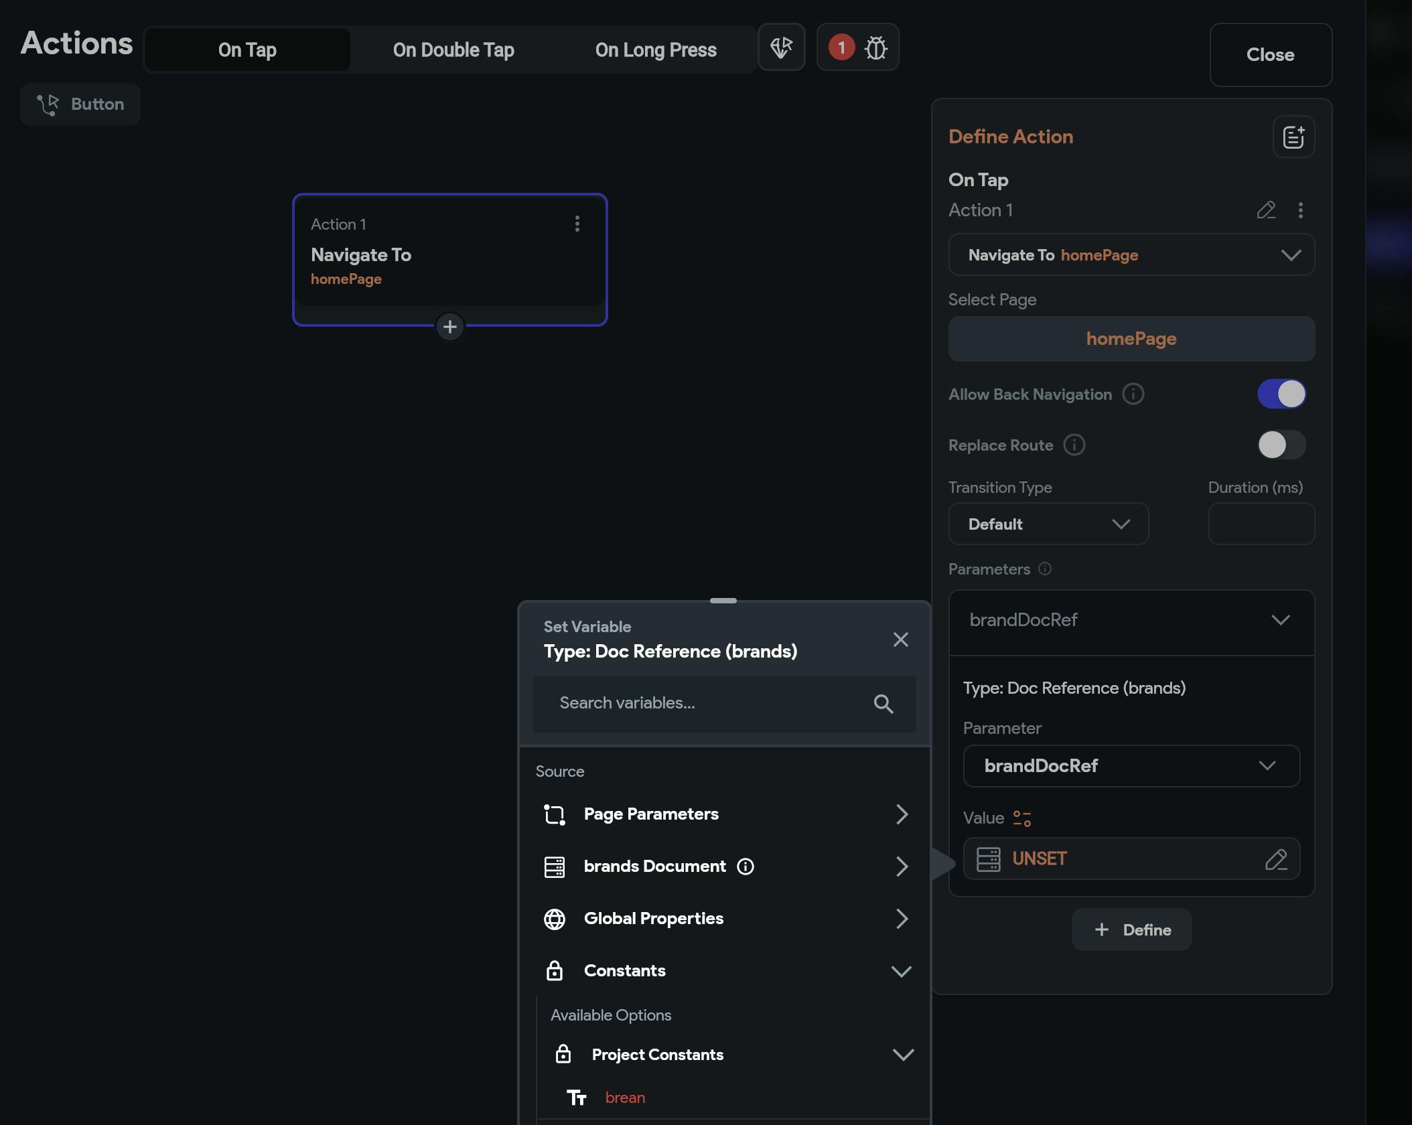Click the Define button

(1131, 929)
